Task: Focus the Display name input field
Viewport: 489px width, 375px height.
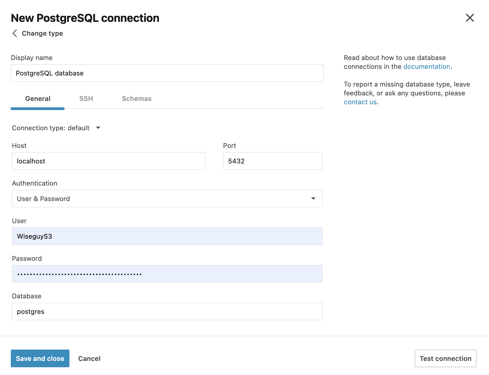Action: (167, 73)
